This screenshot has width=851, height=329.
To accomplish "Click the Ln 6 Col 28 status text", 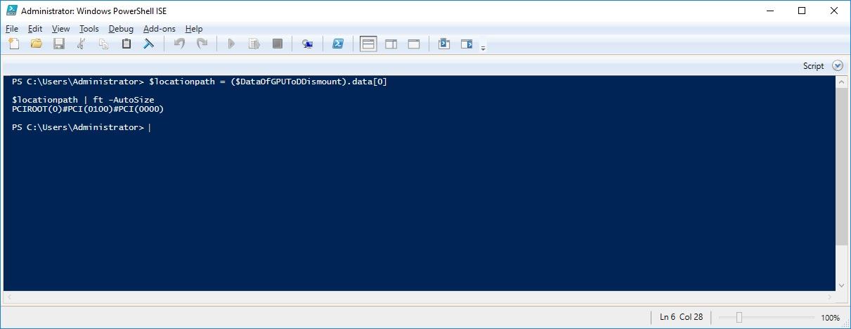I will [682, 317].
